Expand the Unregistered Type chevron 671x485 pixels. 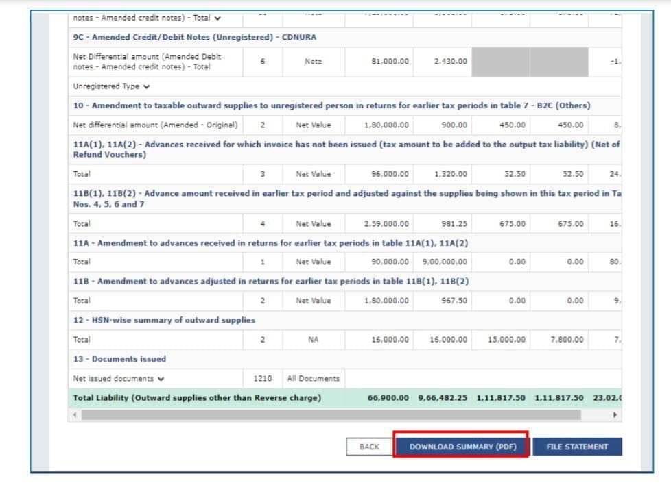147,86
